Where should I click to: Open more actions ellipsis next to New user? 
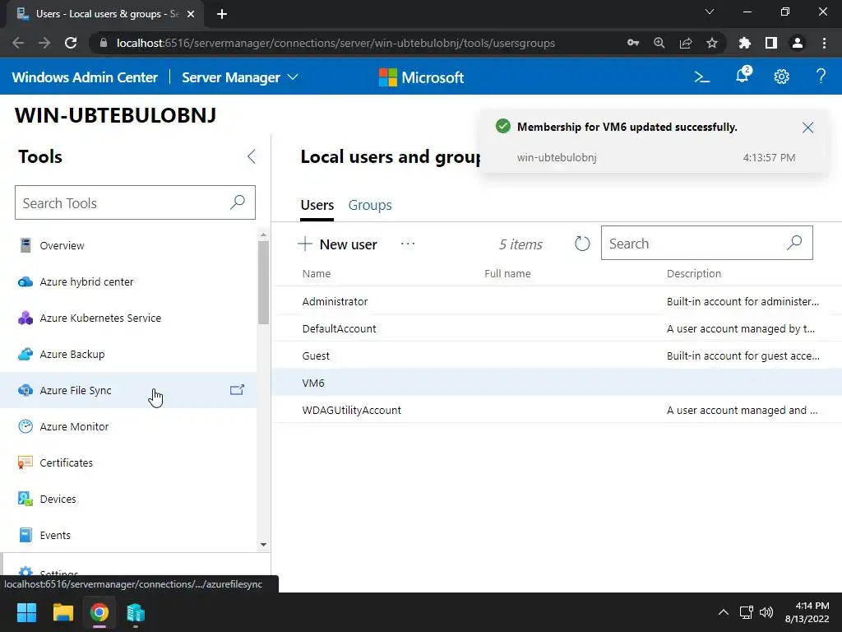408,244
